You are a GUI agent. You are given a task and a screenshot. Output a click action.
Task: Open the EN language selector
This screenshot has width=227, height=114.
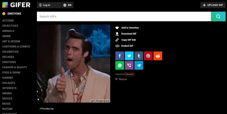coord(68,5)
